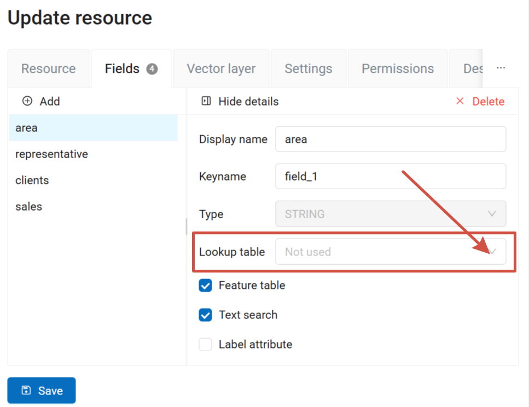The height and width of the screenshot is (407, 529).
Task: Click the Fields count badge showing 4
Action: point(152,69)
